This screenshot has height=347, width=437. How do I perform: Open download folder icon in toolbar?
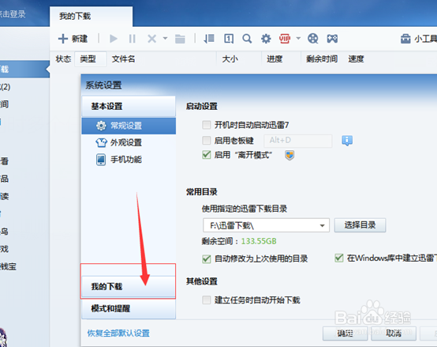pyautogui.click(x=180, y=39)
